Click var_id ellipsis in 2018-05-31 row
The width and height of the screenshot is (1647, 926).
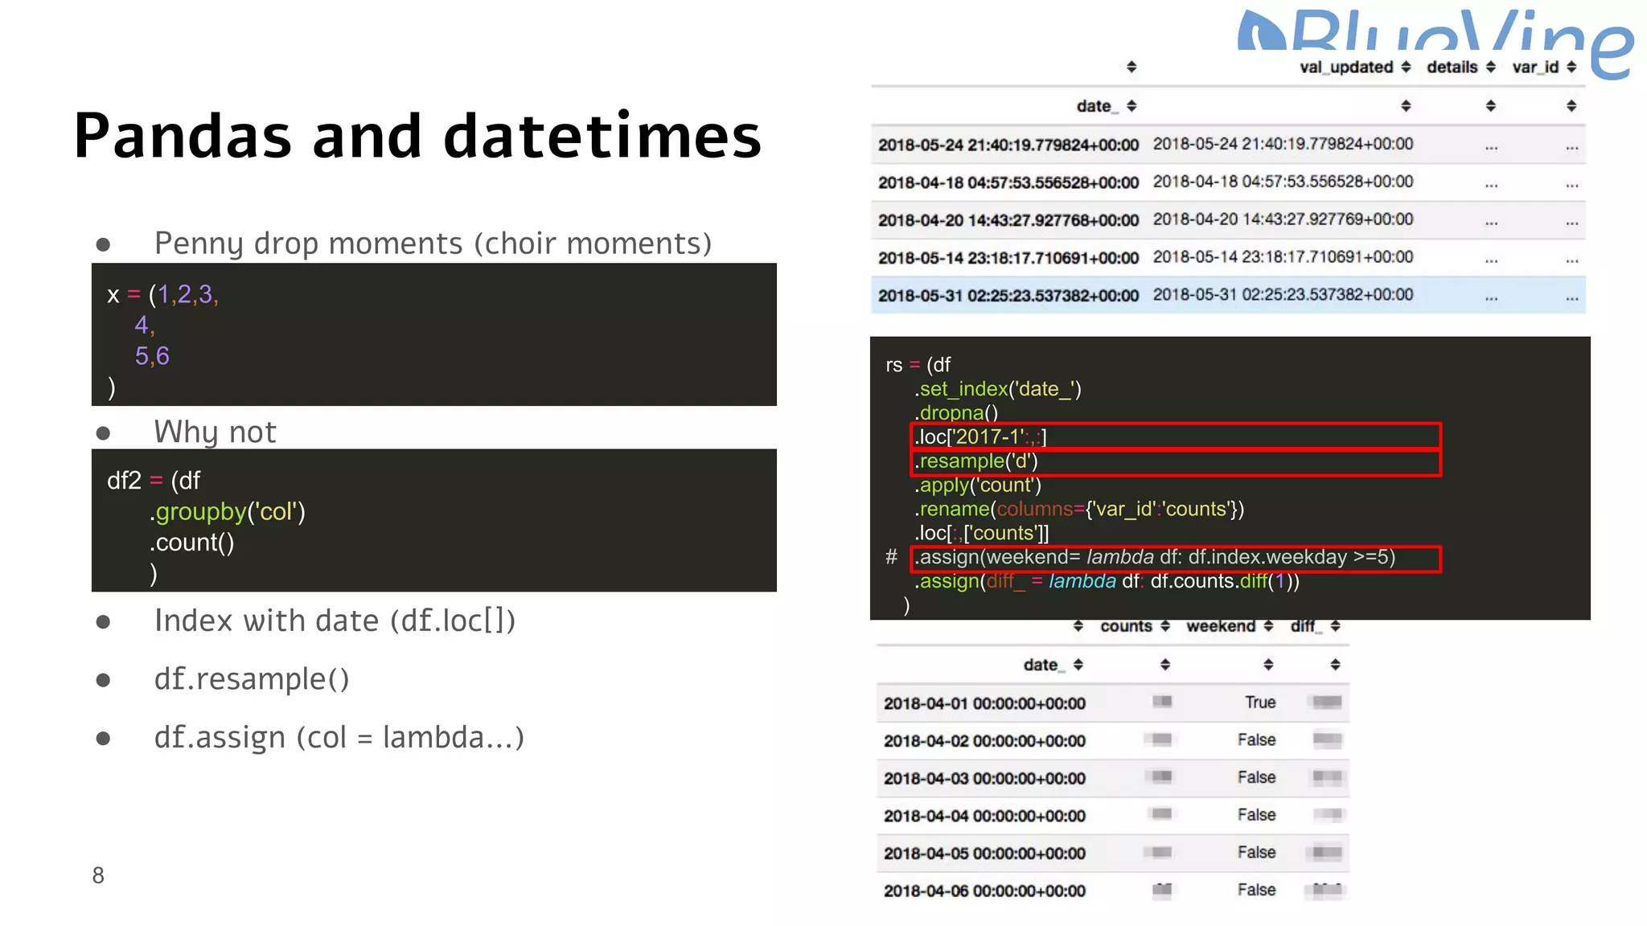click(1572, 298)
